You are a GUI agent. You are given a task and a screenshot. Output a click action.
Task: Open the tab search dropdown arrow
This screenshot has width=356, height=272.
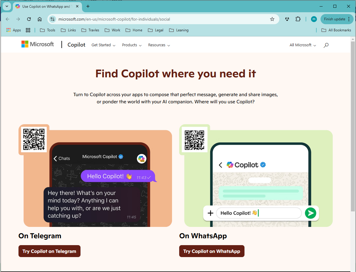point(7,6)
